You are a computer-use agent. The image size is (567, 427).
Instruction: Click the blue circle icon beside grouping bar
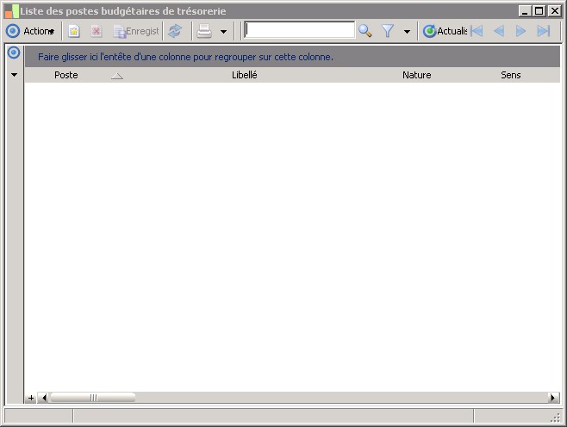tap(14, 53)
